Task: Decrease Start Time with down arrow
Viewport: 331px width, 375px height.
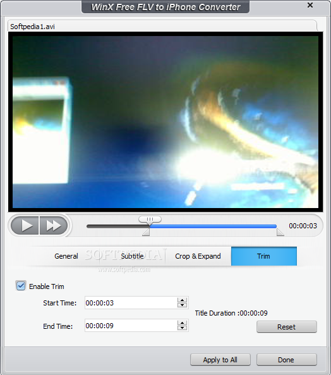Action: coord(183,305)
